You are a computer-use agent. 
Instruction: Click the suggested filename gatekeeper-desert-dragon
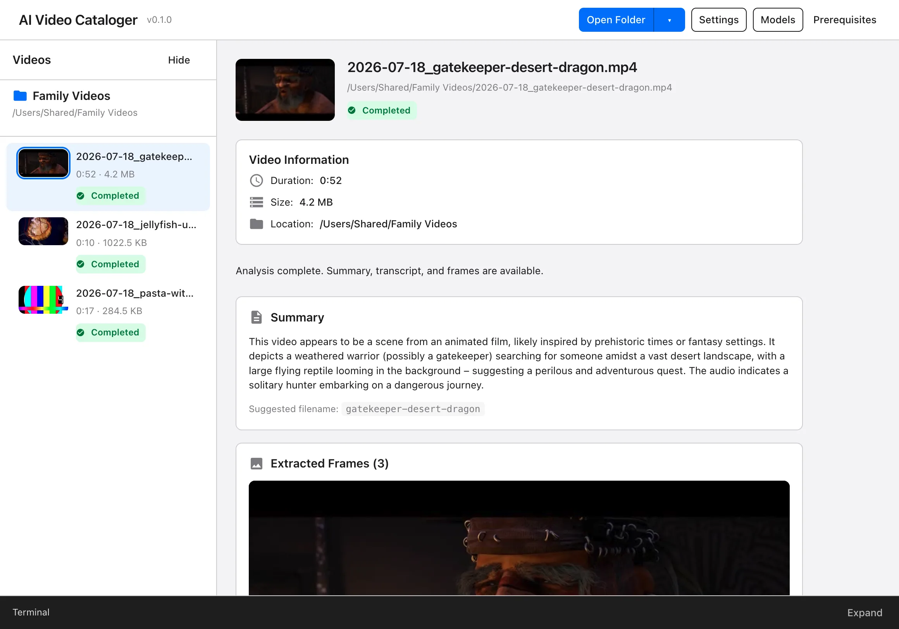pos(413,409)
